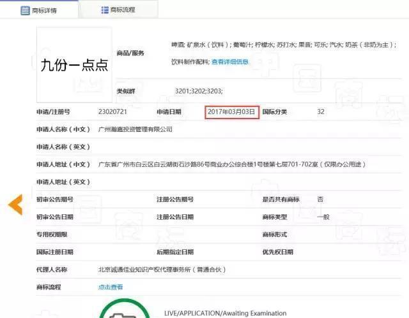Click the 商标类型 label
The image size is (409, 318).
click(275, 217)
